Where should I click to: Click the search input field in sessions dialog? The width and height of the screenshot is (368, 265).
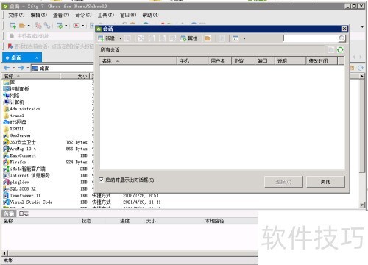(311, 38)
